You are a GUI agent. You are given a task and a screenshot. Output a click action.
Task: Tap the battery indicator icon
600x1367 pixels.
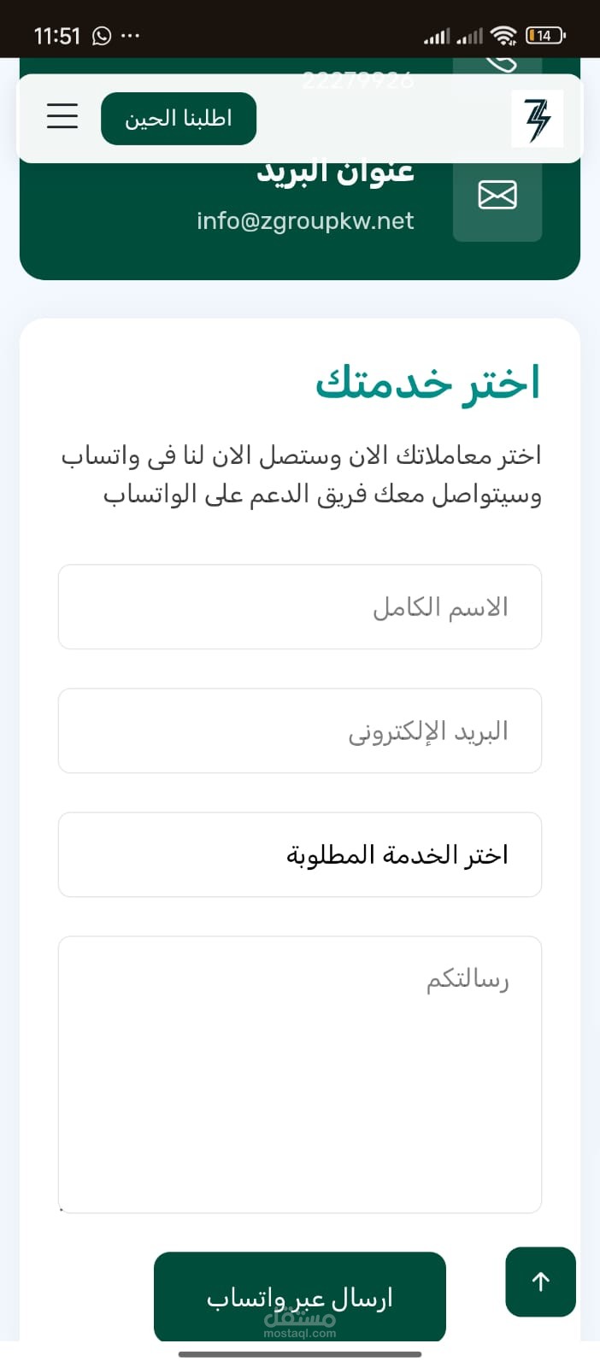click(545, 36)
